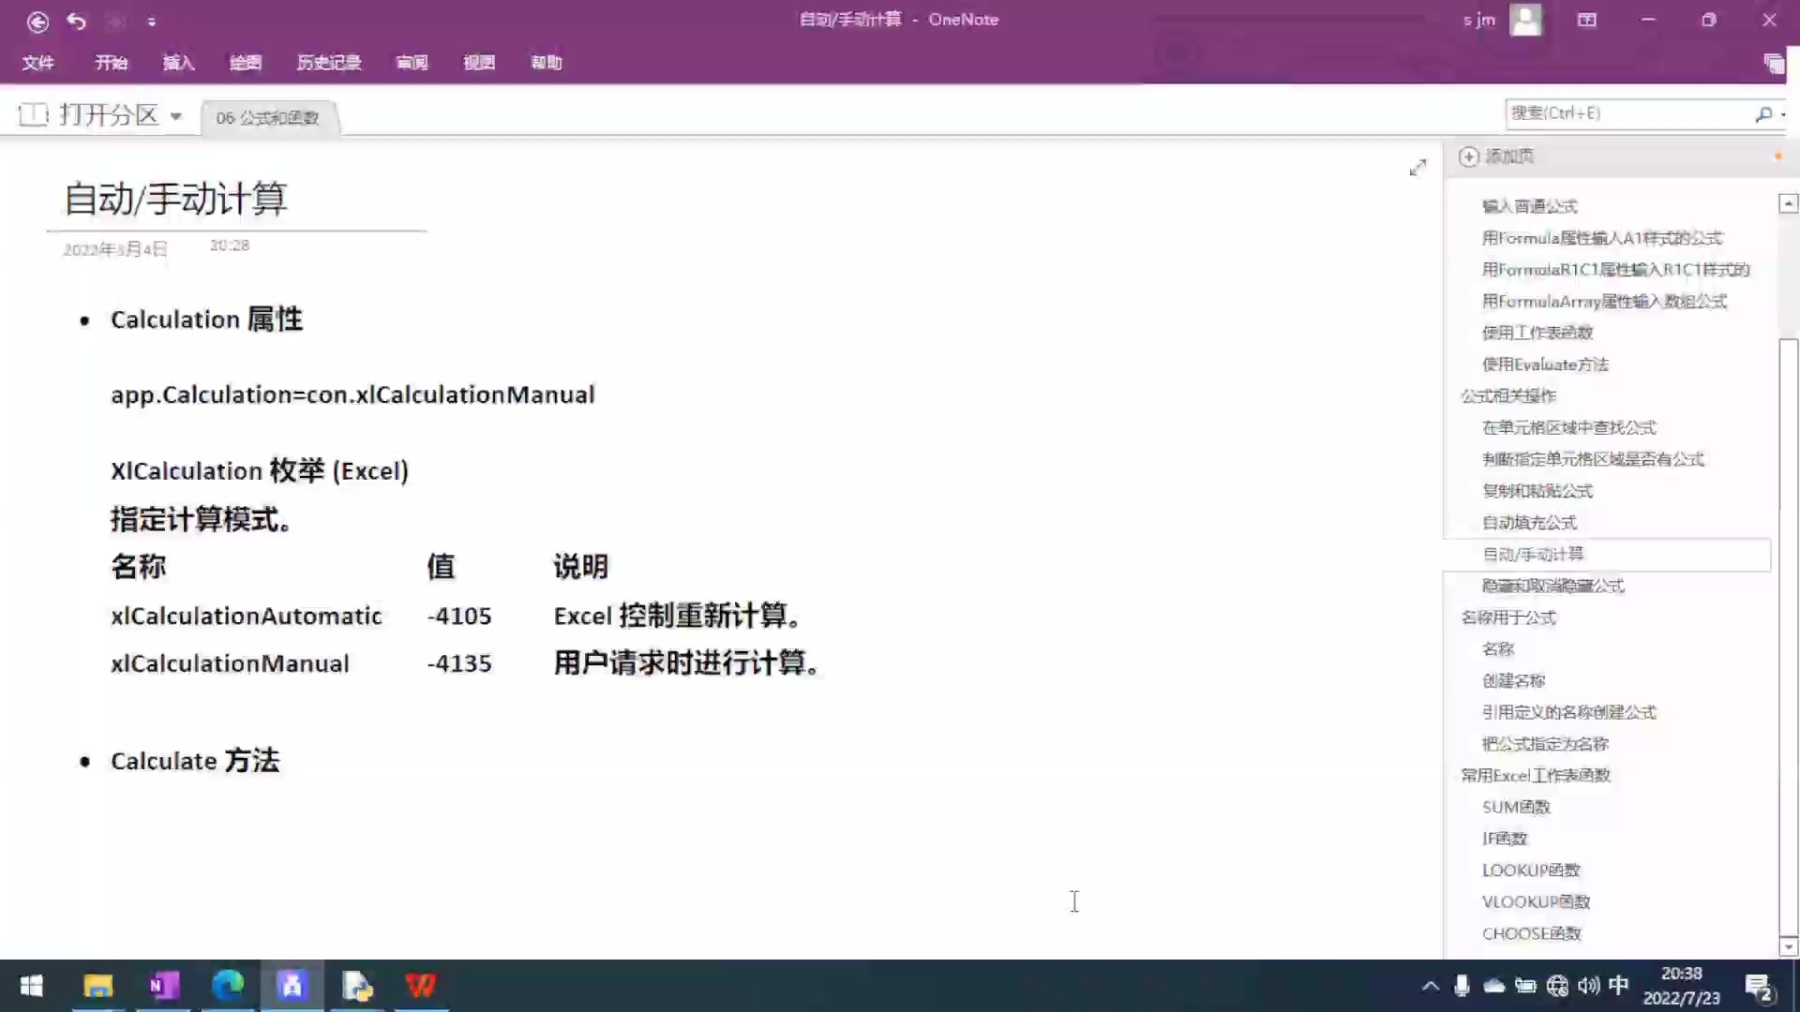This screenshot has width=1800, height=1012.
Task: Click the OneNote icon in the taskbar
Action: tap(162, 985)
